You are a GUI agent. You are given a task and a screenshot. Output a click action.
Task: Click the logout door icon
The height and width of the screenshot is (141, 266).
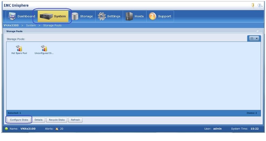click(x=253, y=5)
